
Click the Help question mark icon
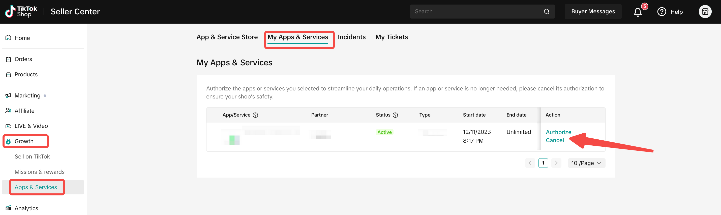(x=662, y=12)
